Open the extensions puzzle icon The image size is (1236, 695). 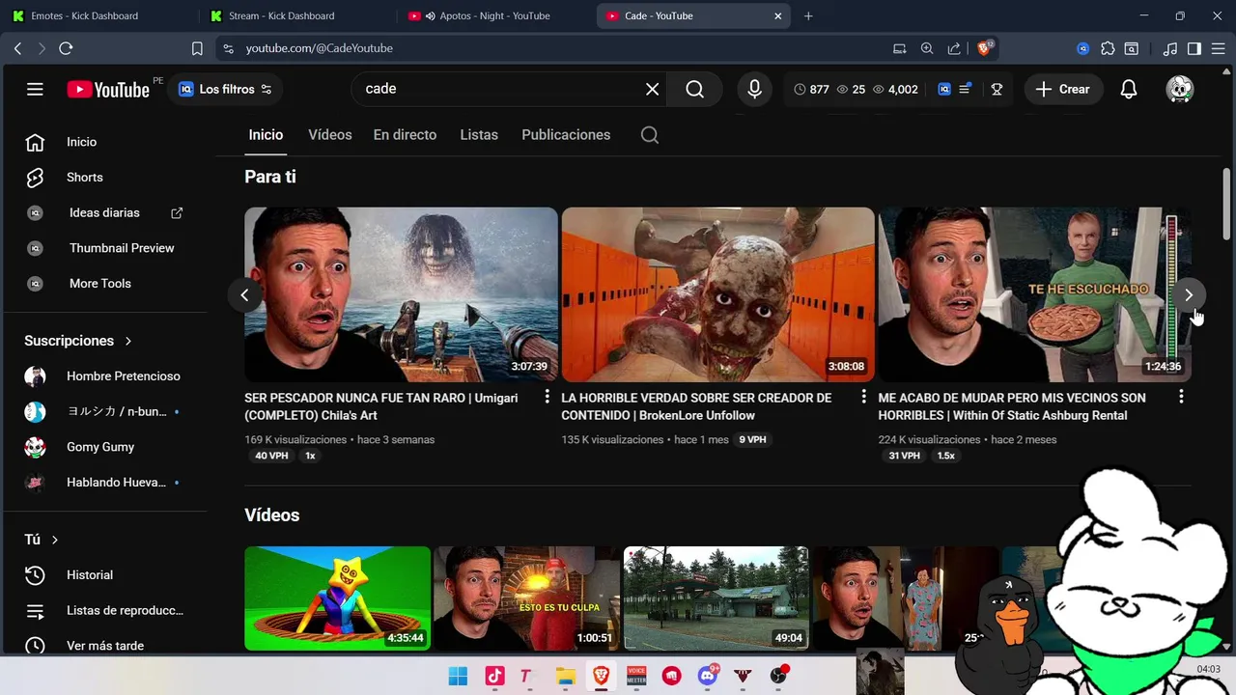click(1108, 48)
